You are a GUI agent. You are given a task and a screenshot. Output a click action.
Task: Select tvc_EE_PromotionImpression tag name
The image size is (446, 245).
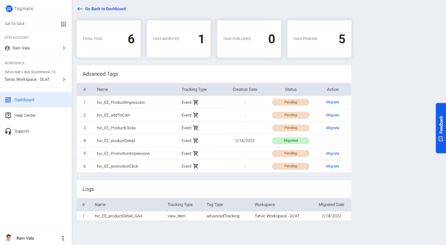pos(123,154)
